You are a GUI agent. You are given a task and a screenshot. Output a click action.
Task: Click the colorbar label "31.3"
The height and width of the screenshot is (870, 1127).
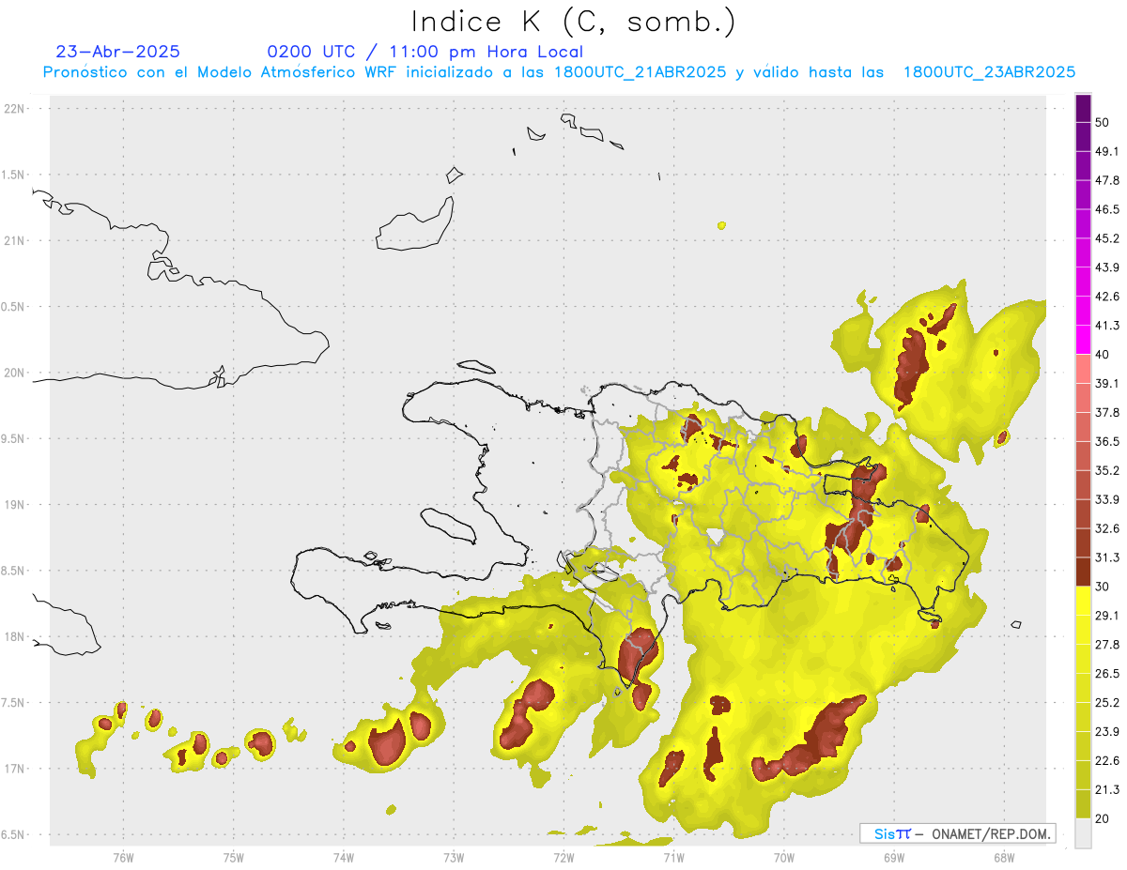click(1107, 557)
